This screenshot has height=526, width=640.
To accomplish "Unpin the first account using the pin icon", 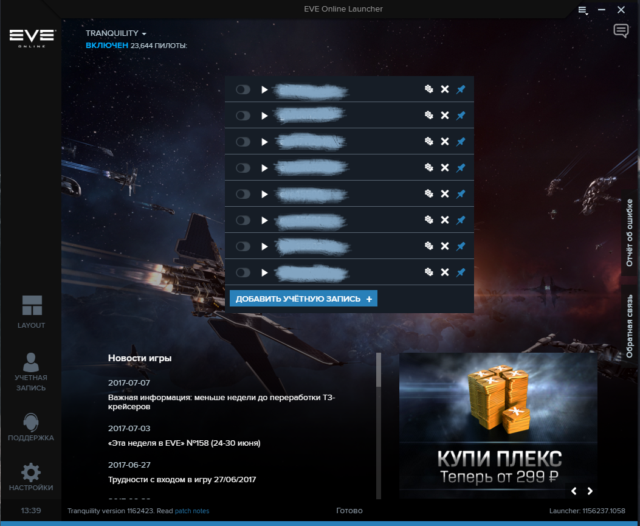I will pyautogui.click(x=461, y=89).
